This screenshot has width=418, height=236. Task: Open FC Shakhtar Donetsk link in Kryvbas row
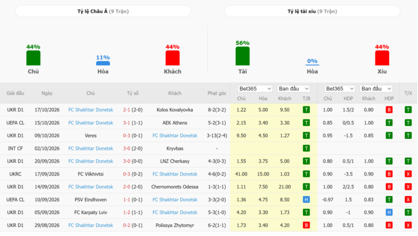[91, 149]
